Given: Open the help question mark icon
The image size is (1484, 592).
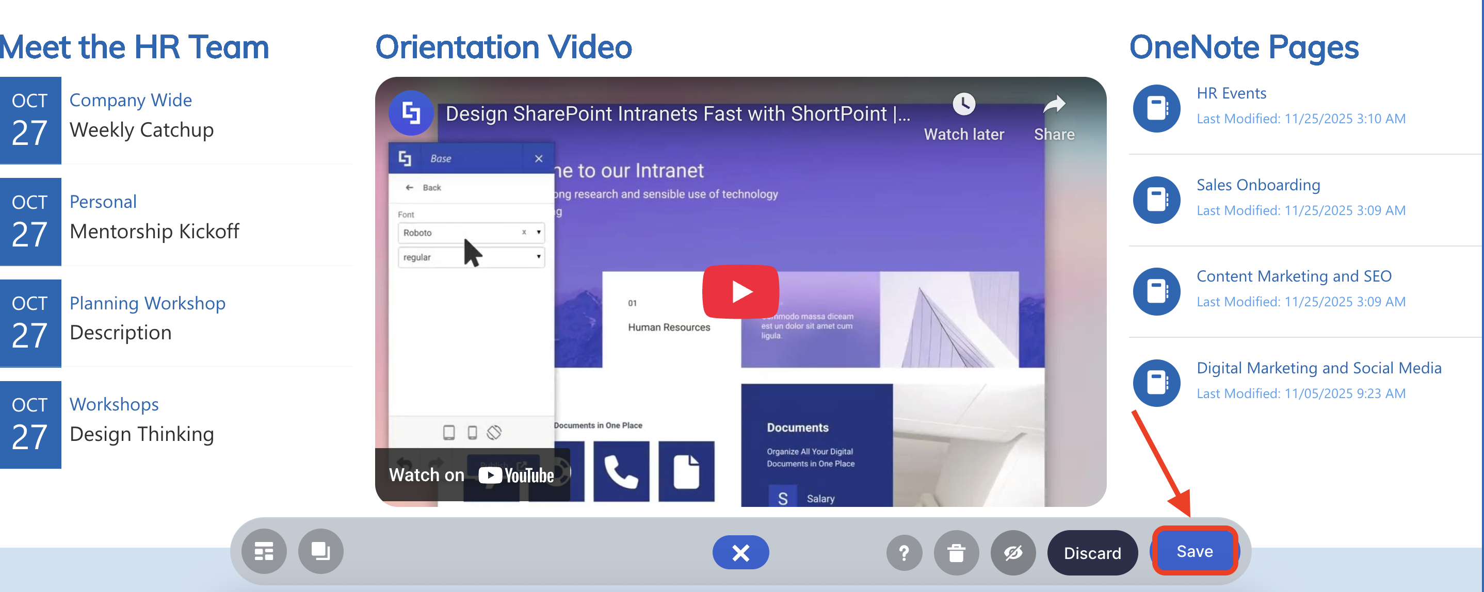Looking at the screenshot, I should 904,553.
